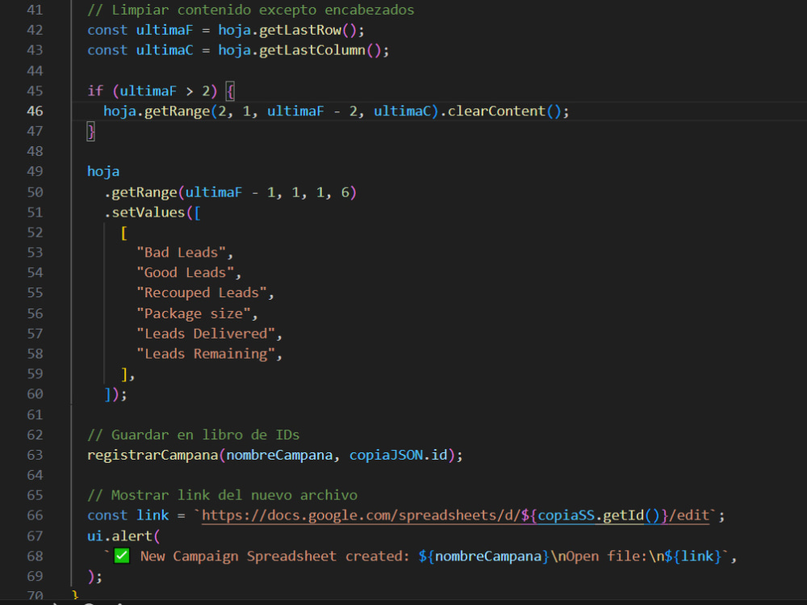The height and width of the screenshot is (605, 807).
Task: Click line number 46 in the gutter
Action: point(35,111)
